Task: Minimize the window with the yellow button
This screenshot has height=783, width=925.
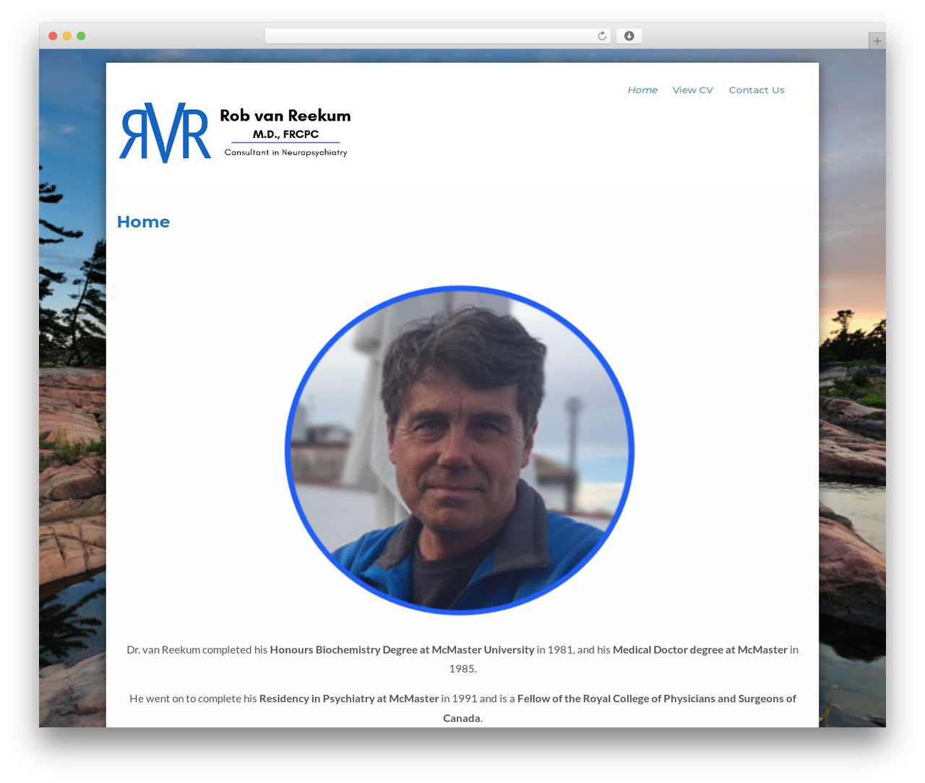Action: point(67,36)
